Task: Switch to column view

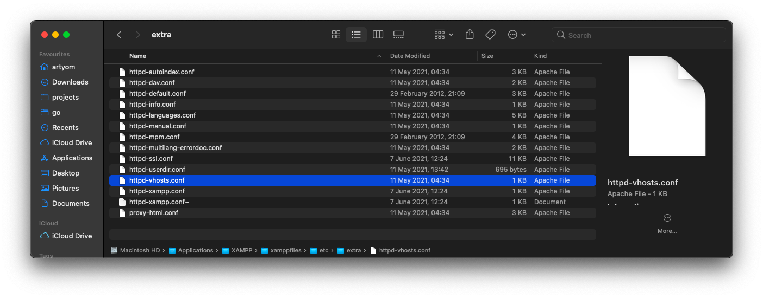Action: pyautogui.click(x=378, y=35)
